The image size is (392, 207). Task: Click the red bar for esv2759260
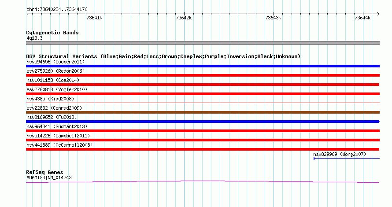[x=203, y=75]
